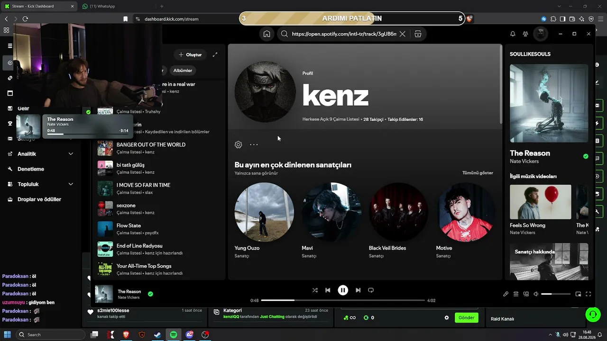Open Brave browser from taskbar

click(x=126, y=334)
